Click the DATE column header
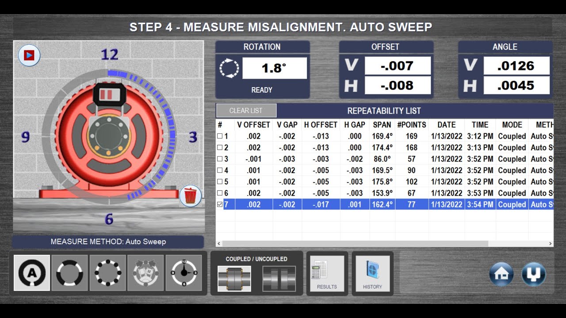The height and width of the screenshot is (318, 566). (447, 125)
